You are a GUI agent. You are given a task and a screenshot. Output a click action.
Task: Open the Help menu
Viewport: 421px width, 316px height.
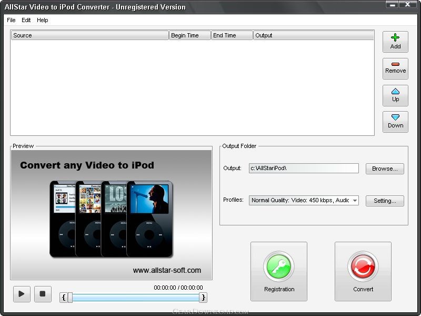[43, 20]
